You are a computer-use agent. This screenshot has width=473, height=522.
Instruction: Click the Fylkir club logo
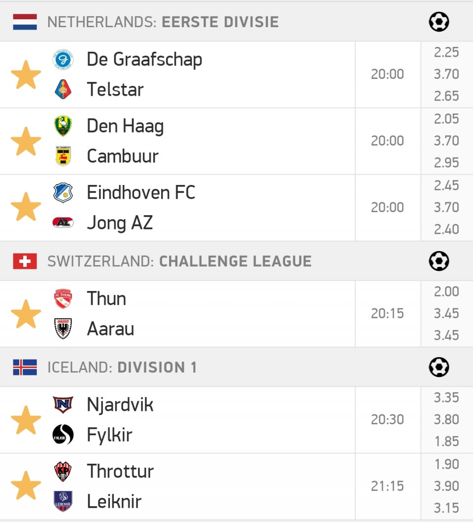click(x=63, y=435)
